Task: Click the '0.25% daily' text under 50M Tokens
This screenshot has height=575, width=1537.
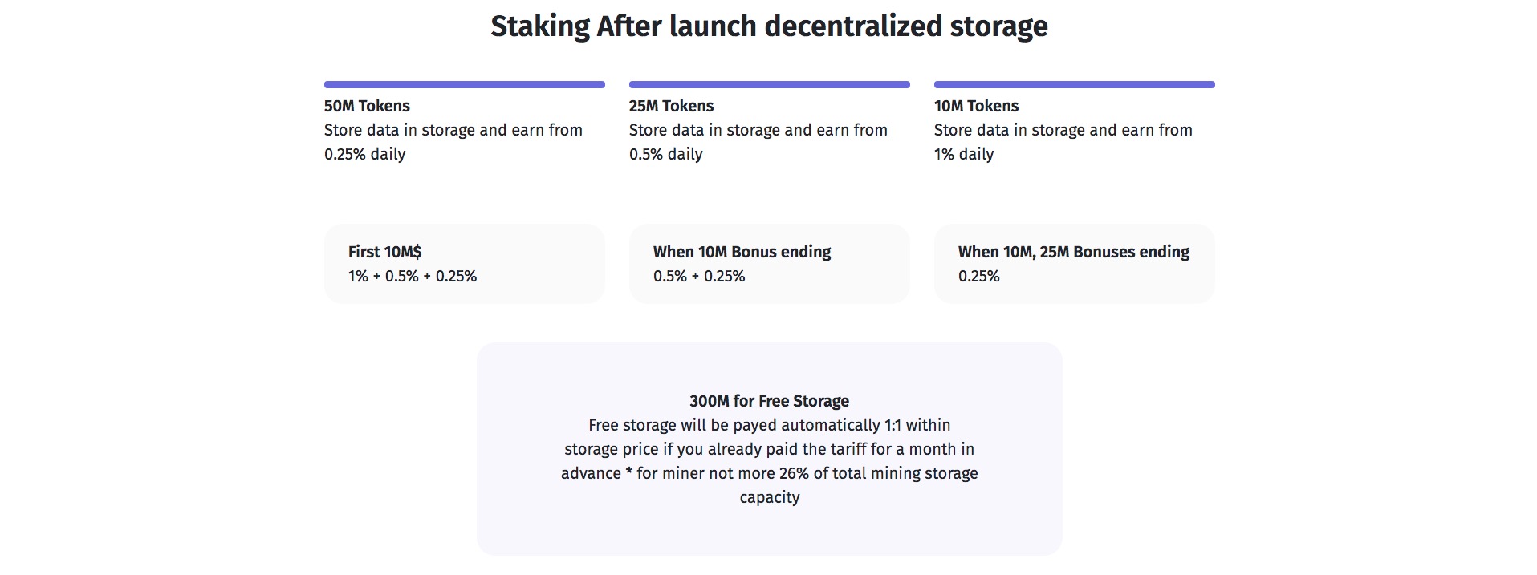Action: (x=364, y=154)
